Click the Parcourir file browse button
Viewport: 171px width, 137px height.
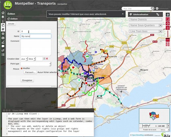click(30, 72)
